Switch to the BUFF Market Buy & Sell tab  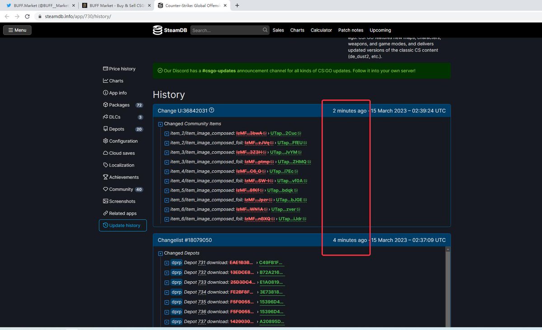[x=116, y=5]
